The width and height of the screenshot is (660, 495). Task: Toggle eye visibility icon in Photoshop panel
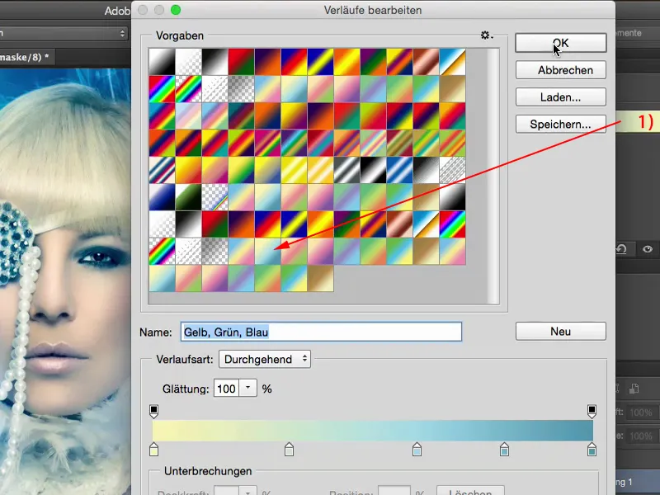[x=648, y=249]
